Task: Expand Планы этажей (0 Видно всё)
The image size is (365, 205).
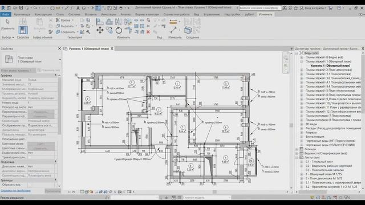Action: coord(302,58)
